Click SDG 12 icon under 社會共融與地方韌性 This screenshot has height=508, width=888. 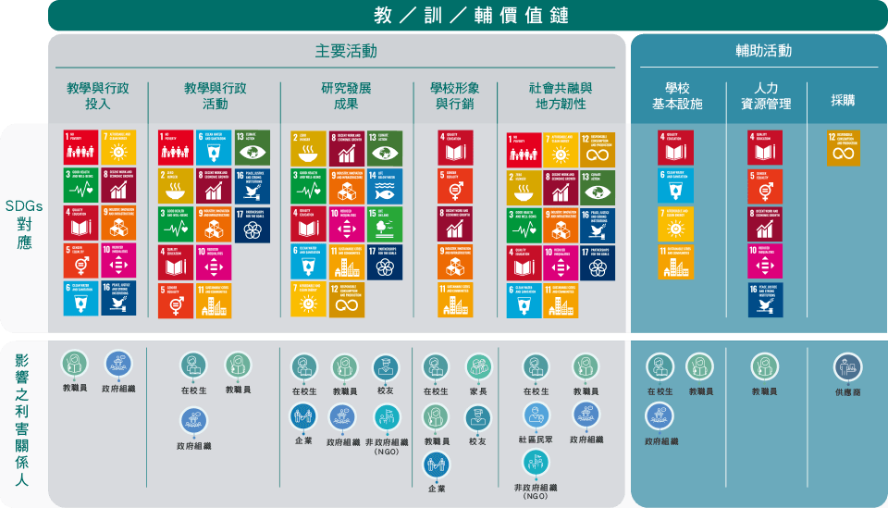point(597,150)
